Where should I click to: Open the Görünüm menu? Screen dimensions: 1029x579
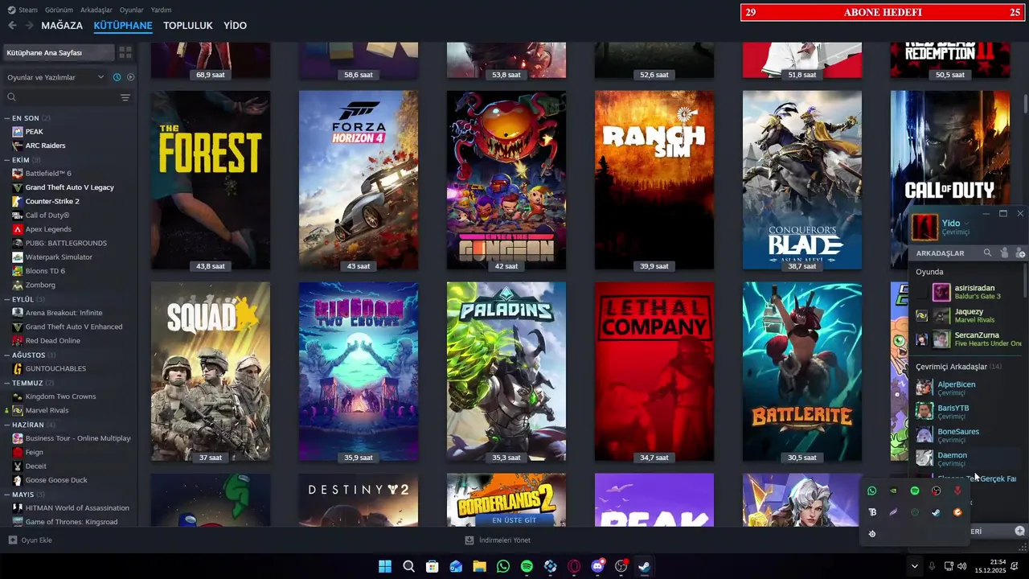tap(59, 10)
